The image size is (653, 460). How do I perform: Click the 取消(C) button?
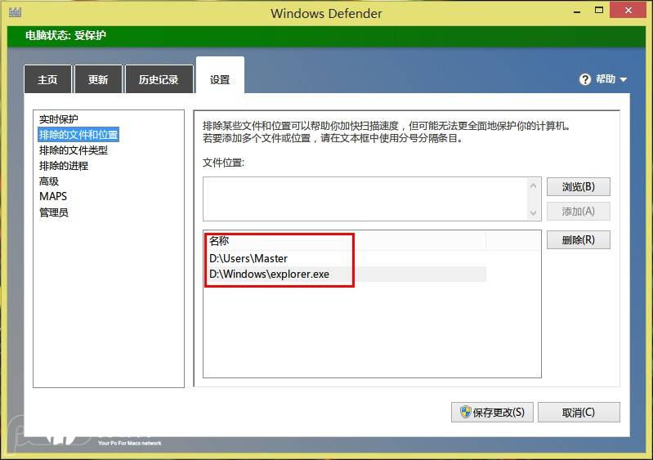click(579, 412)
